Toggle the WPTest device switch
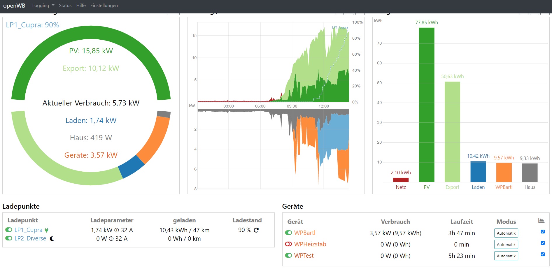The width and height of the screenshot is (552, 269). [x=288, y=255]
